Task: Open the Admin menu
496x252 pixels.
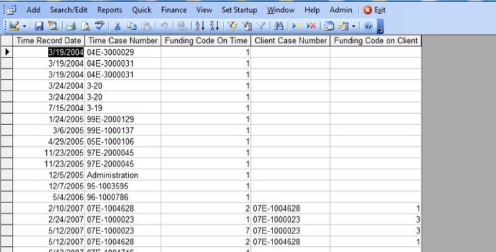Action: (x=341, y=10)
